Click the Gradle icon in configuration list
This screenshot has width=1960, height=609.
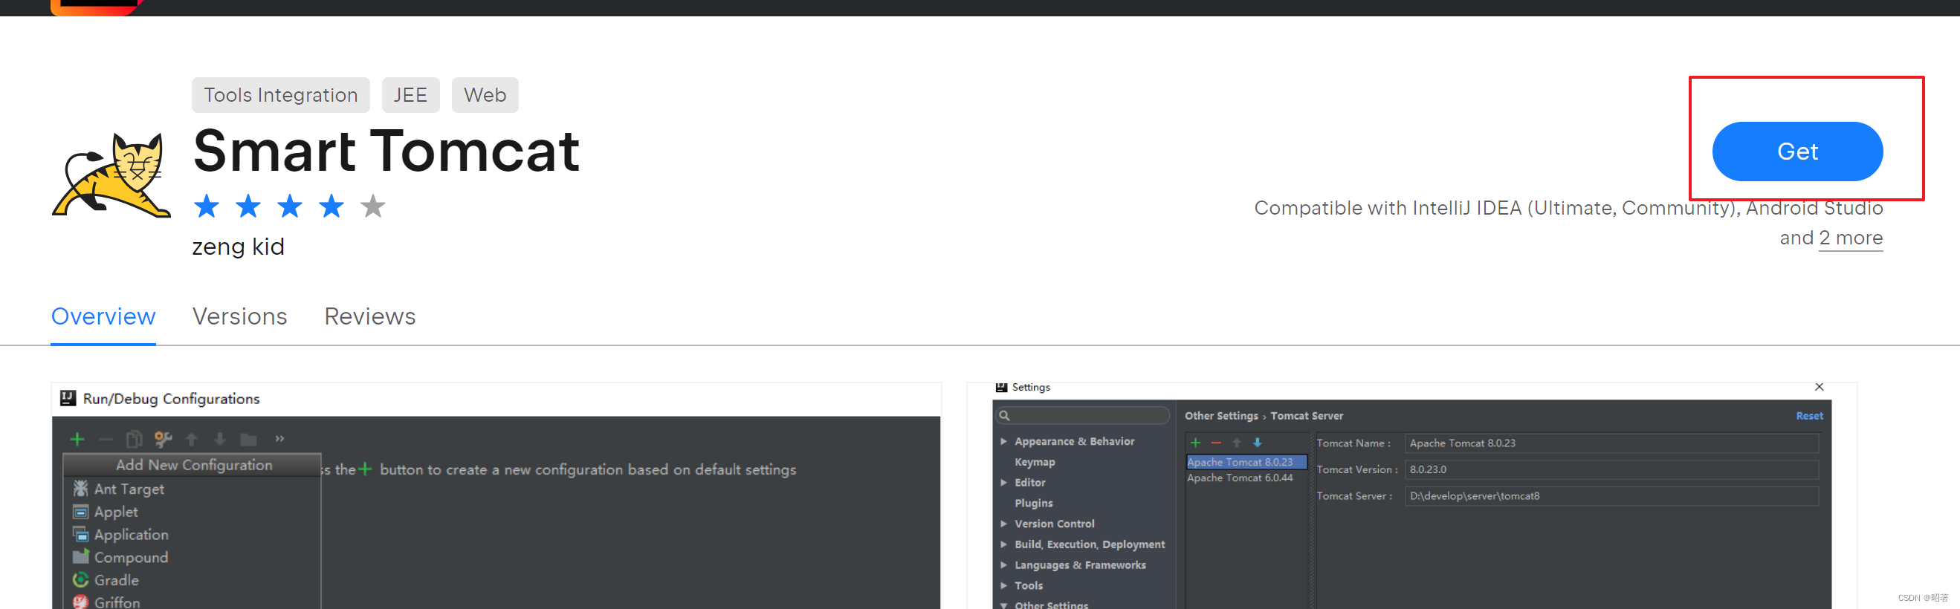click(81, 579)
